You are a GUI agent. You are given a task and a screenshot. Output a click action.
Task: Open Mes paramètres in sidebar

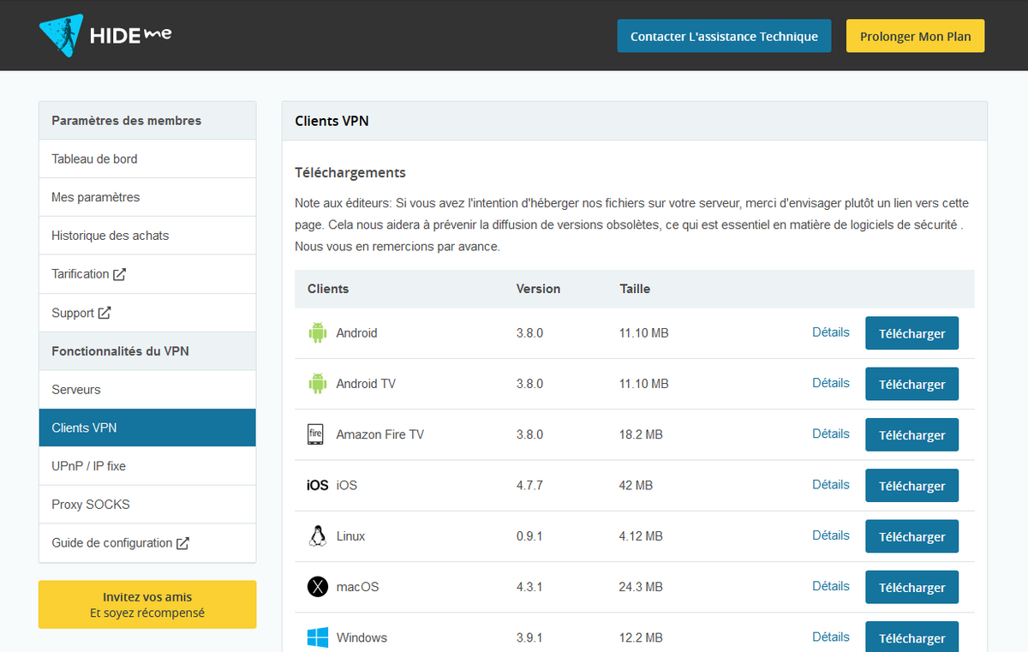147,197
